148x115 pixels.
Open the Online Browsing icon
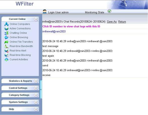click(x=6, y=37)
